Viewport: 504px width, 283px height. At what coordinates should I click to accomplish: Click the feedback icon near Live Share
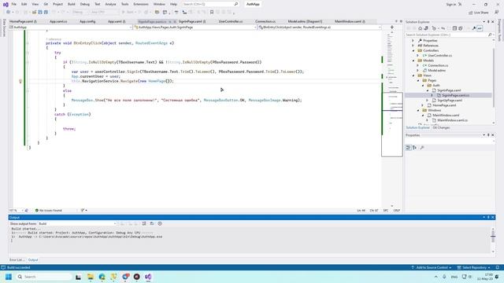(497, 13)
